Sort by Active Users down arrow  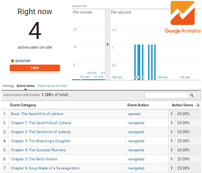pos(198,105)
